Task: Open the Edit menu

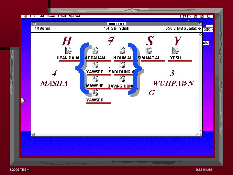Action: pos(41,16)
